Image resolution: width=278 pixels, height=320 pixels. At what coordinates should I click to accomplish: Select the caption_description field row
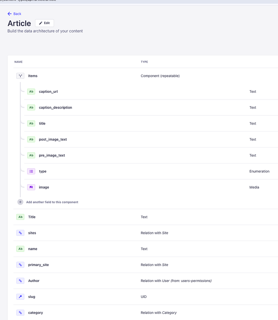[151, 108]
